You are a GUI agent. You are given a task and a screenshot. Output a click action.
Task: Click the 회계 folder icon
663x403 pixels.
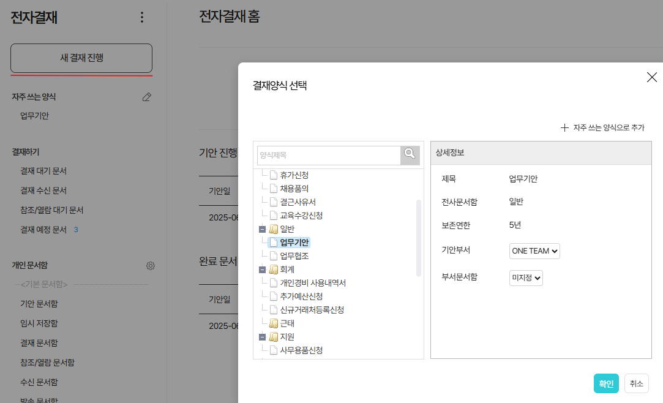pos(273,269)
